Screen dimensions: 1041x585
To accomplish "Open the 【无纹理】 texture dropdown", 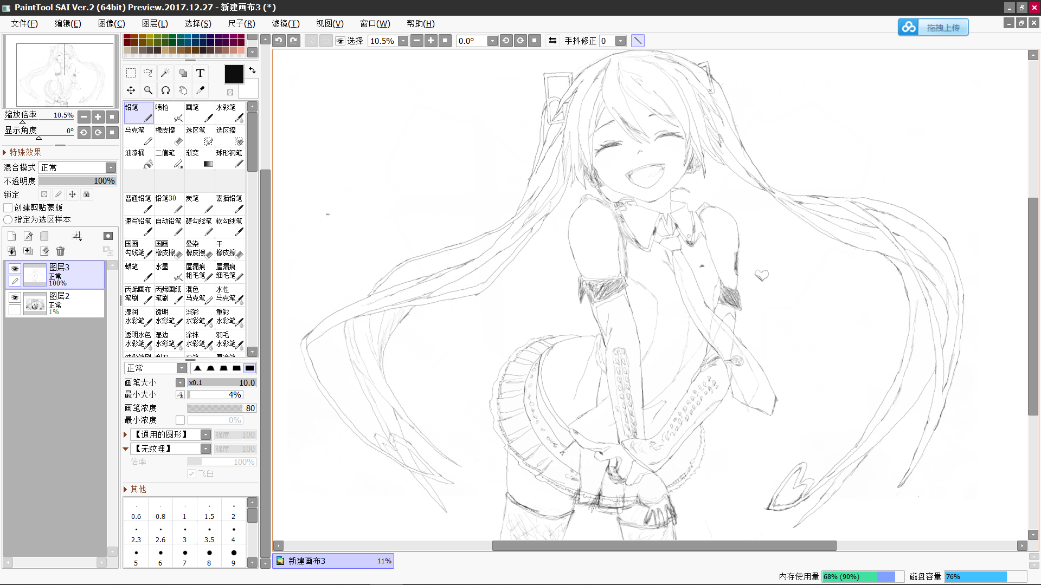I will (205, 449).
